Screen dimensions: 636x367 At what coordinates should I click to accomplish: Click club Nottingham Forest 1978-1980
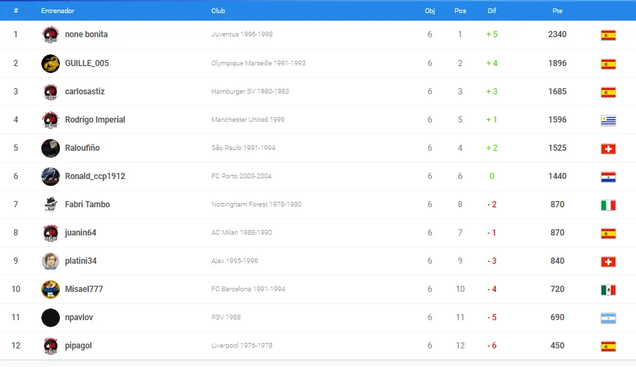256,205
